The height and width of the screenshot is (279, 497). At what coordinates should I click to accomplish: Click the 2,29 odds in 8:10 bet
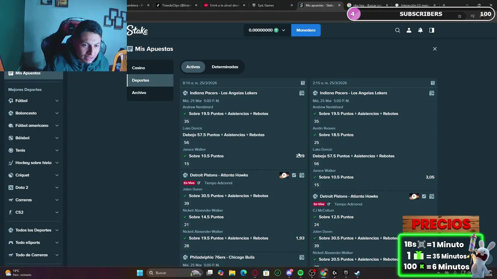click(300, 156)
